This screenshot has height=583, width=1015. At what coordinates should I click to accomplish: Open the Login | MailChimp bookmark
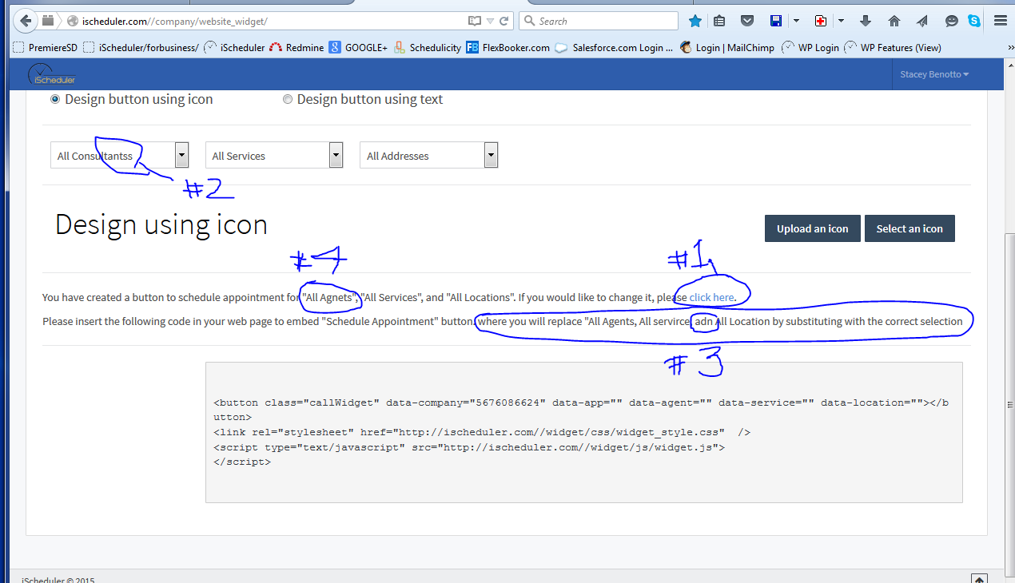(727, 47)
